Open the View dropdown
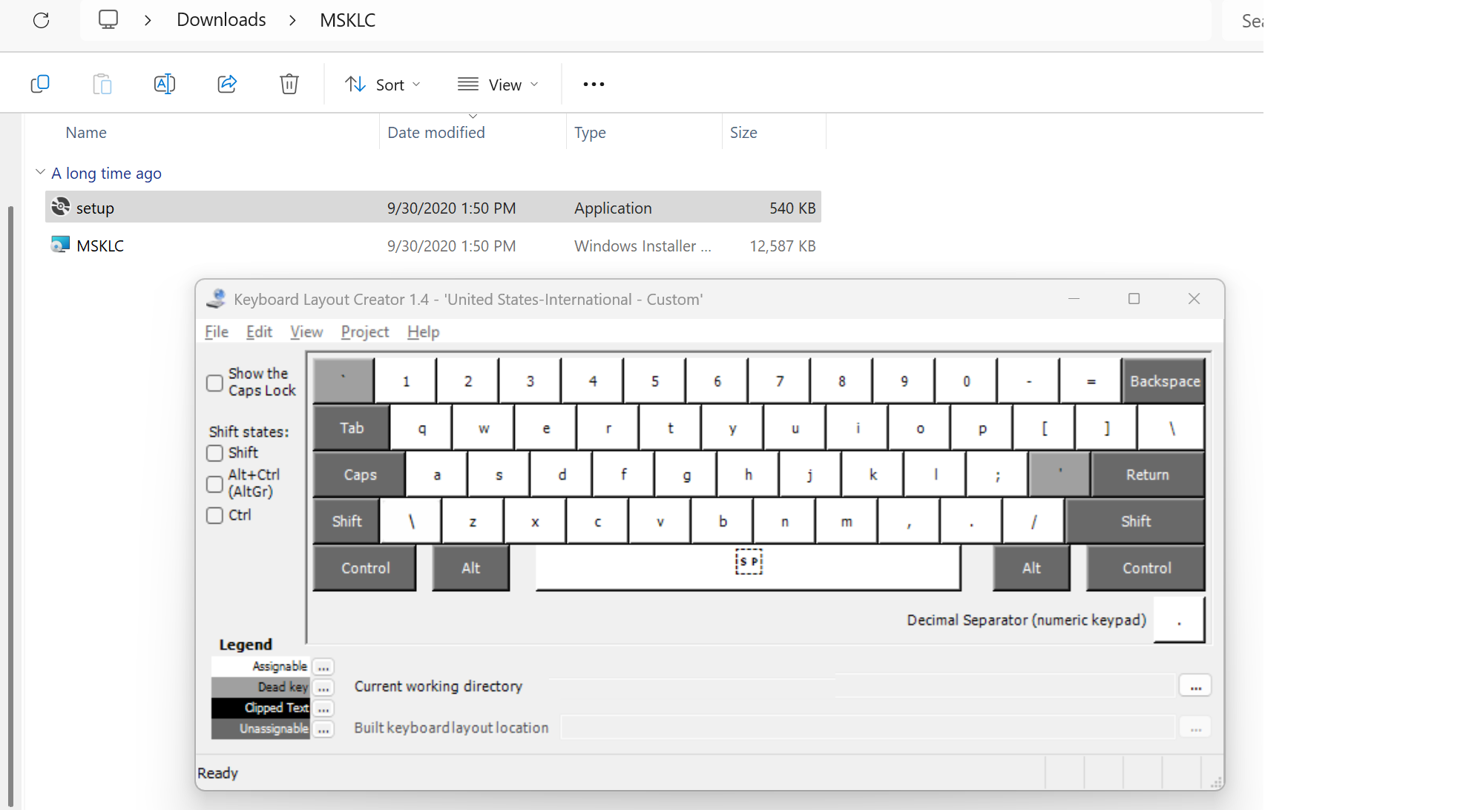 click(x=498, y=84)
